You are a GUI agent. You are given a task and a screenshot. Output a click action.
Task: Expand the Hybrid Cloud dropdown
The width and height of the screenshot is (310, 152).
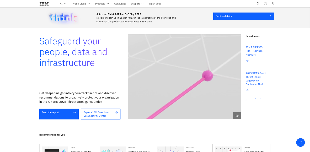81,4
